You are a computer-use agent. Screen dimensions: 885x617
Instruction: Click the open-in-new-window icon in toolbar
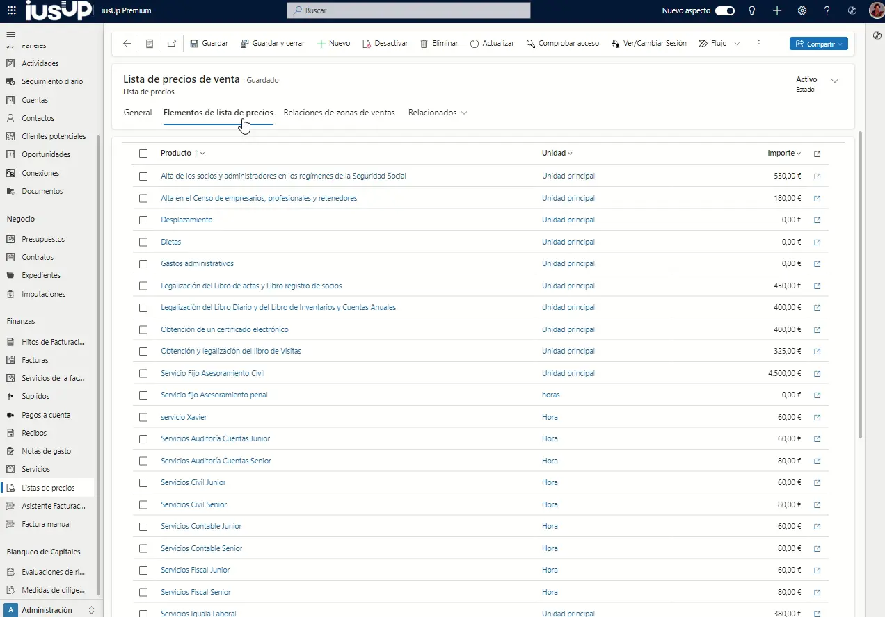click(x=172, y=43)
